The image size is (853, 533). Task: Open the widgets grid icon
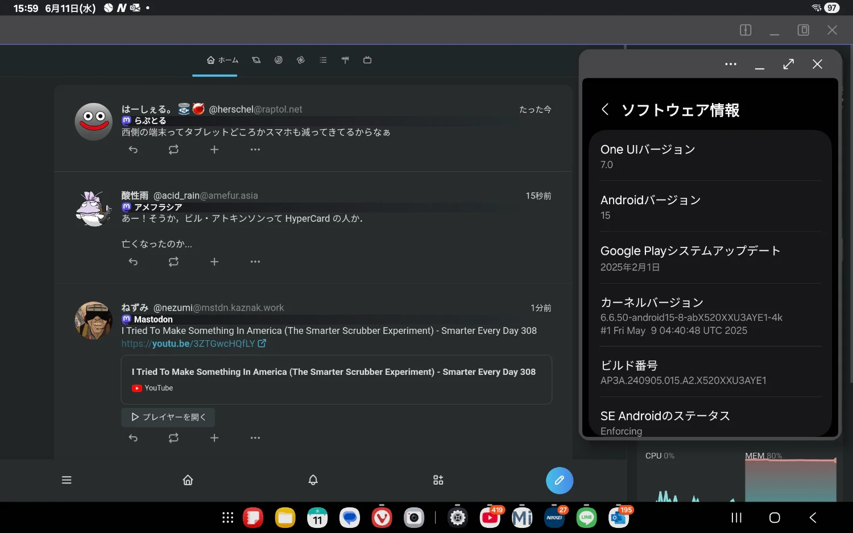click(438, 480)
